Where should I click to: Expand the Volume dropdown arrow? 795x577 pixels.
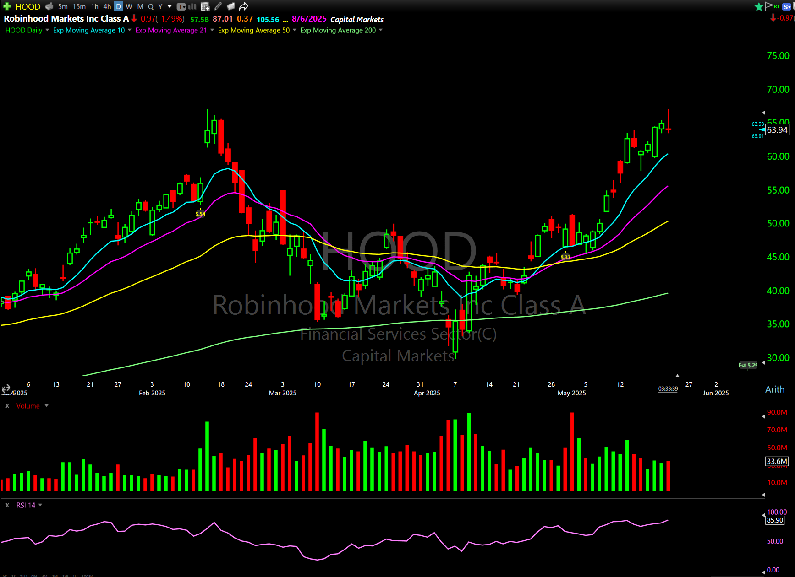click(46, 406)
